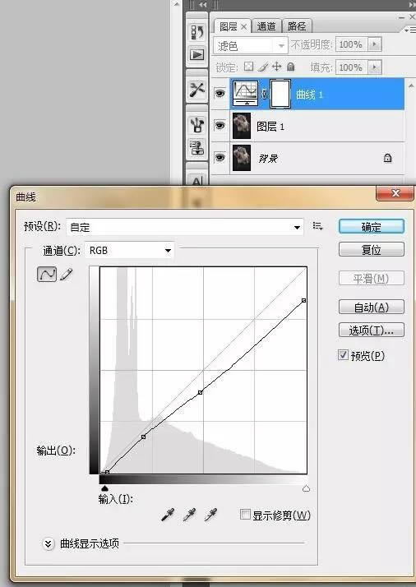This screenshot has height=587, width=416.
Task: Close the Layers tab with X
Action: [x=243, y=26]
